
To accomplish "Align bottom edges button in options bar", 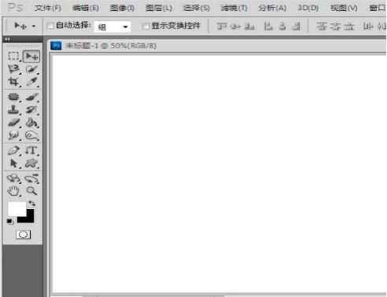I will pos(249,26).
